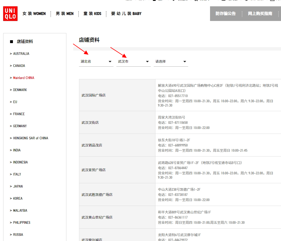Click address 龙阳大道特6号武汉摩尔城1F
The height and width of the screenshot is (241, 281).
[179, 235]
